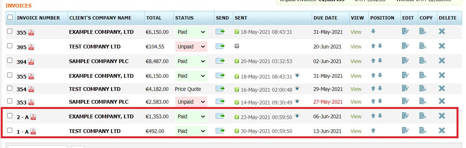
Task: Tick checkbox for invoice 395
Action: 10,46
